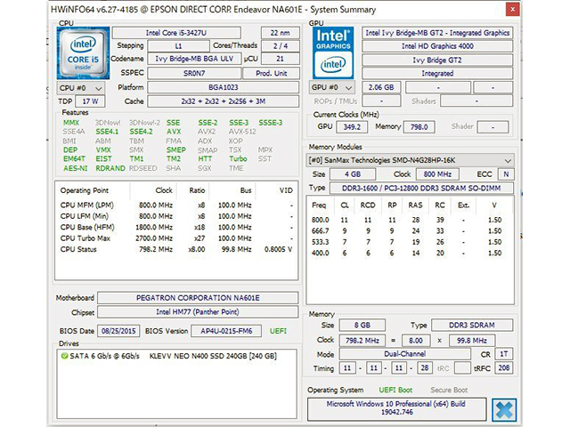Click the Stepping L1 field
This screenshot has height=427, width=570.
click(x=178, y=46)
